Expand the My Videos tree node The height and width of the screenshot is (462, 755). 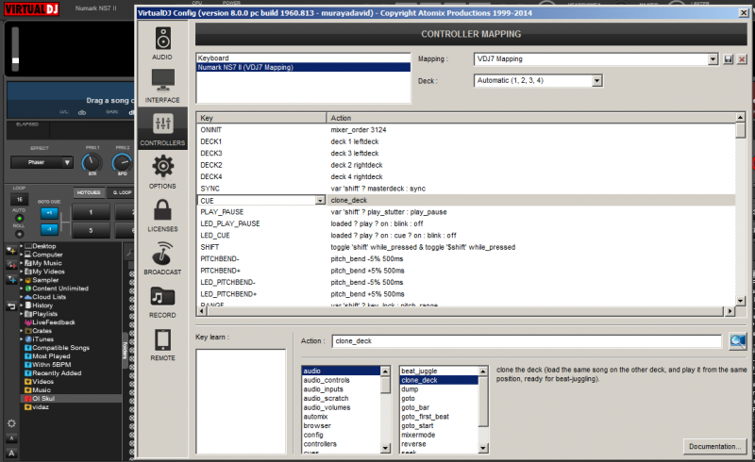pyautogui.click(x=21, y=272)
